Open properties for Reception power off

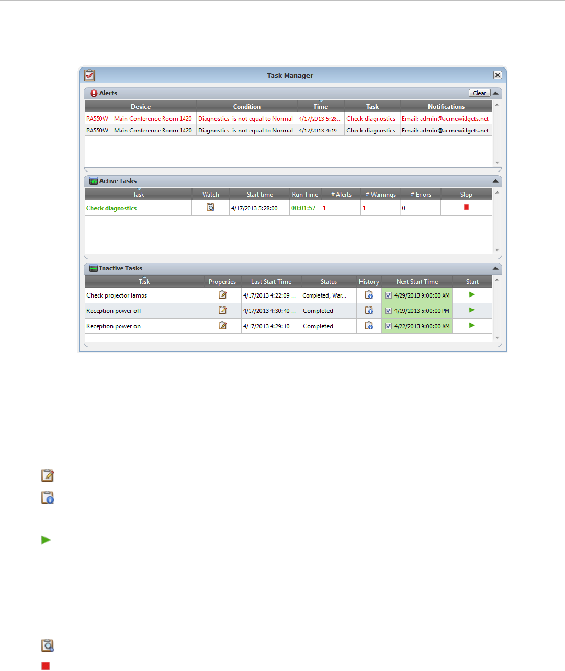point(222,310)
